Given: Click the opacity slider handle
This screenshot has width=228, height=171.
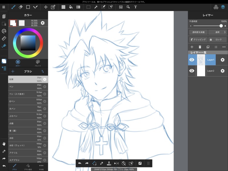Looking at the screenshot, I should click(x=221, y=26).
